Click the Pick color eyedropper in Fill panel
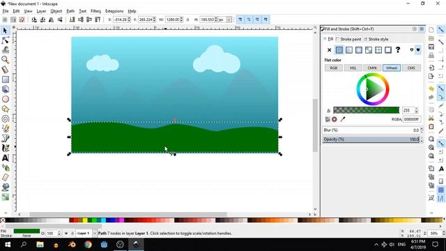446x251 pixels. coord(343,119)
